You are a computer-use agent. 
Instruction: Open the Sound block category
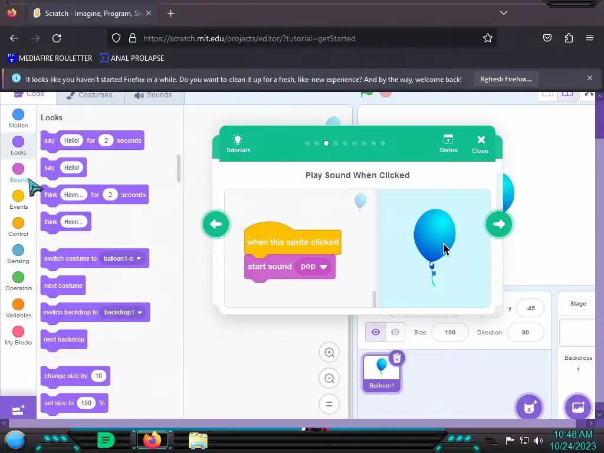tap(18, 173)
